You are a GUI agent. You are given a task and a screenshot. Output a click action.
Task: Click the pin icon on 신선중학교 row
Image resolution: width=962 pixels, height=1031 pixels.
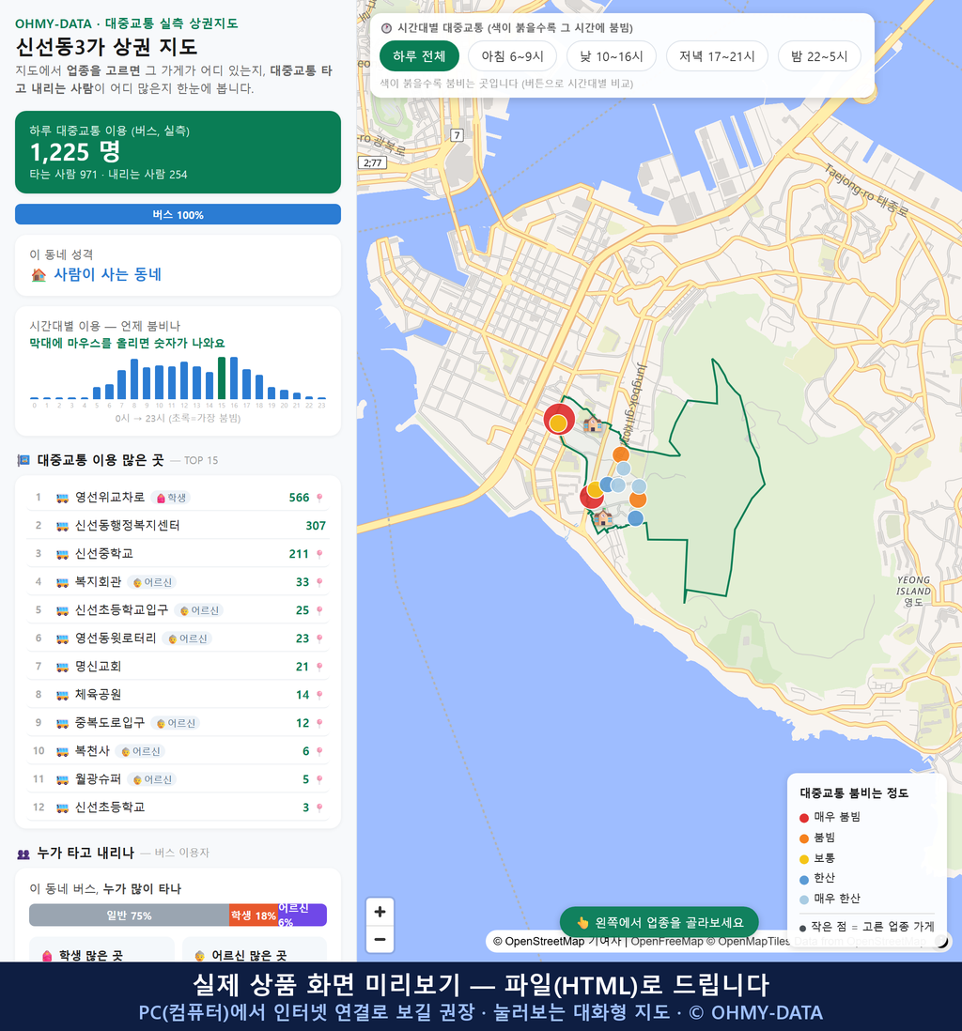[319, 554]
